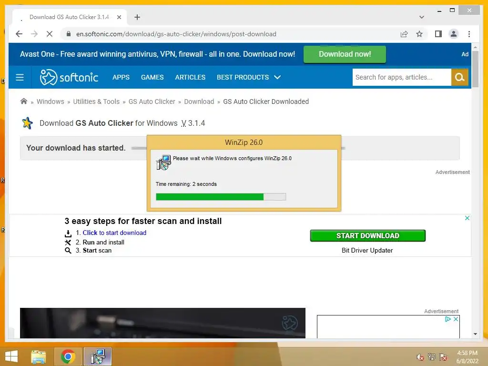Go to the home breadcrumb icon
This screenshot has width=488, height=366.
point(24,101)
